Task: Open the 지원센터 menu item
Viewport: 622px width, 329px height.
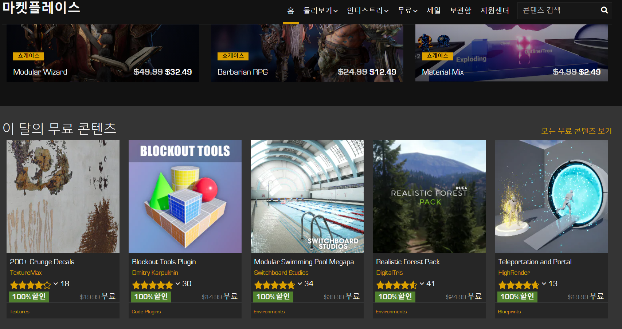Action: pos(494,11)
